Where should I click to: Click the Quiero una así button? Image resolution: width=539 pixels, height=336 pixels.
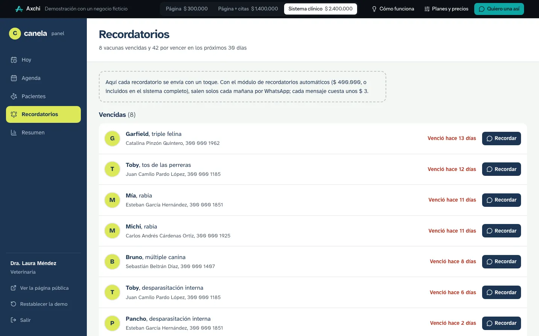(x=499, y=9)
